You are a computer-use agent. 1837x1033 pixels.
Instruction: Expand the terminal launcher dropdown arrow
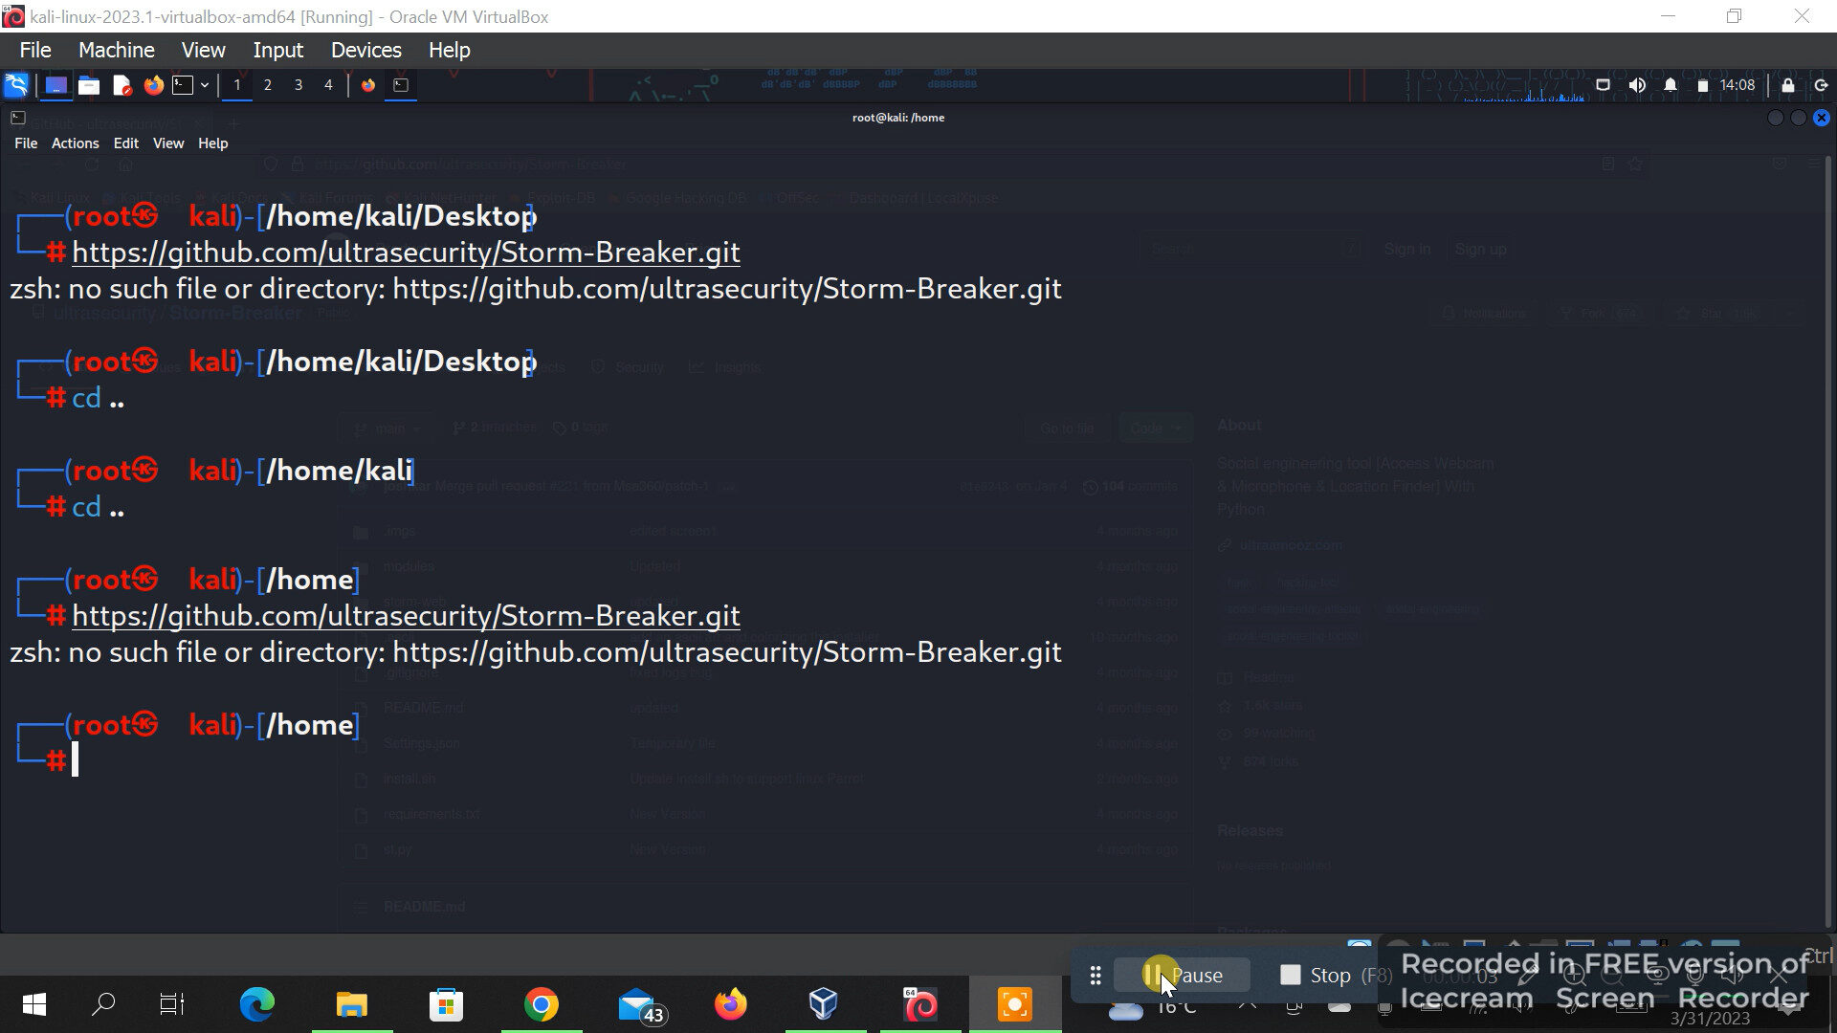tap(204, 85)
